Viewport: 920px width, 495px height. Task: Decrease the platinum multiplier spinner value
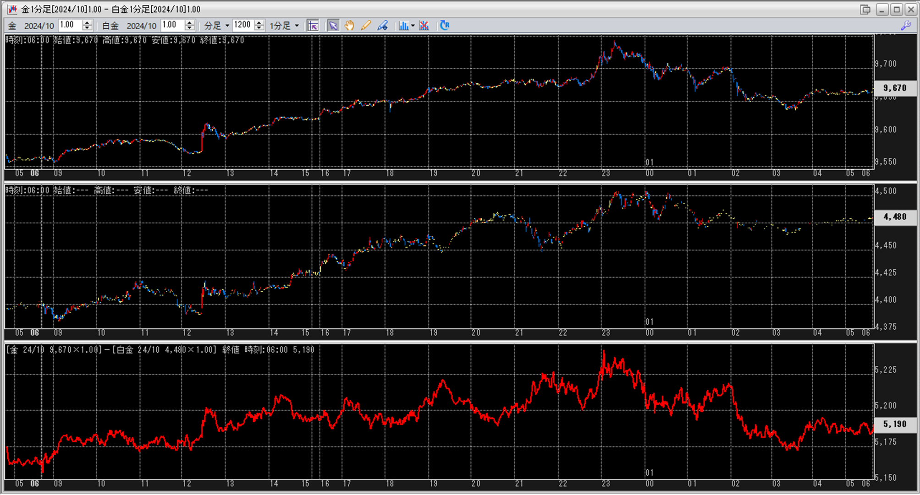click(x=190, y=28)
